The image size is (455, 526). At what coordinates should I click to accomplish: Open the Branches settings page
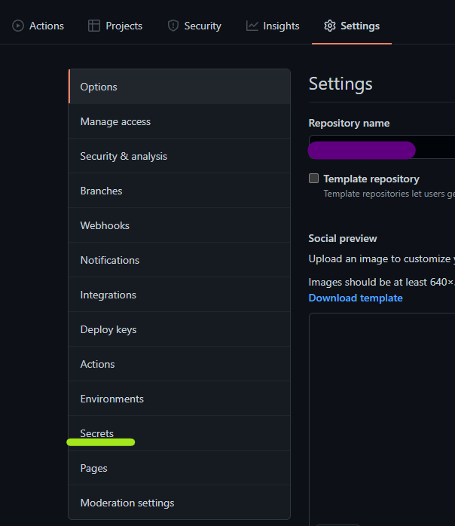[101, 191]
